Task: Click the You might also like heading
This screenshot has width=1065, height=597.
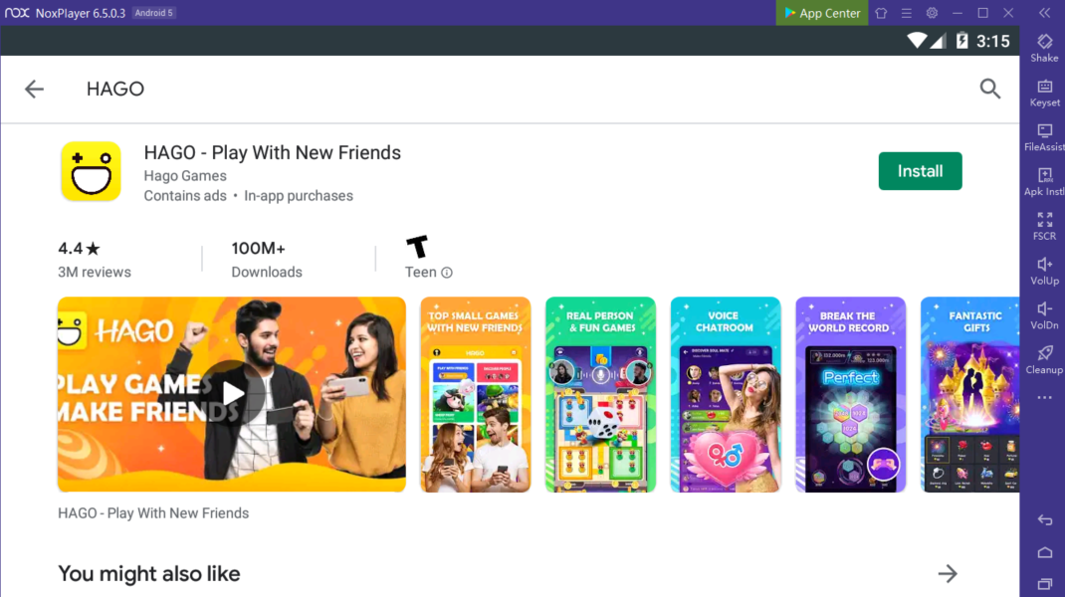Action: point(148,574)
